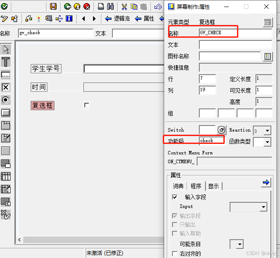280x258 pixels.
Task: Click the 功能码 field containing check
Action: coord(212,141)
